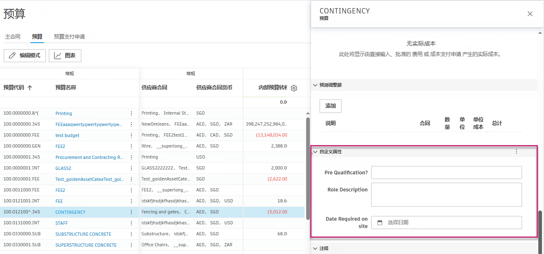The height and width of the screenshot is (254, 544).
Task: Click the pencil icon on 编辑模式 button
Action: pyautogui.click(x=13, y=56)
